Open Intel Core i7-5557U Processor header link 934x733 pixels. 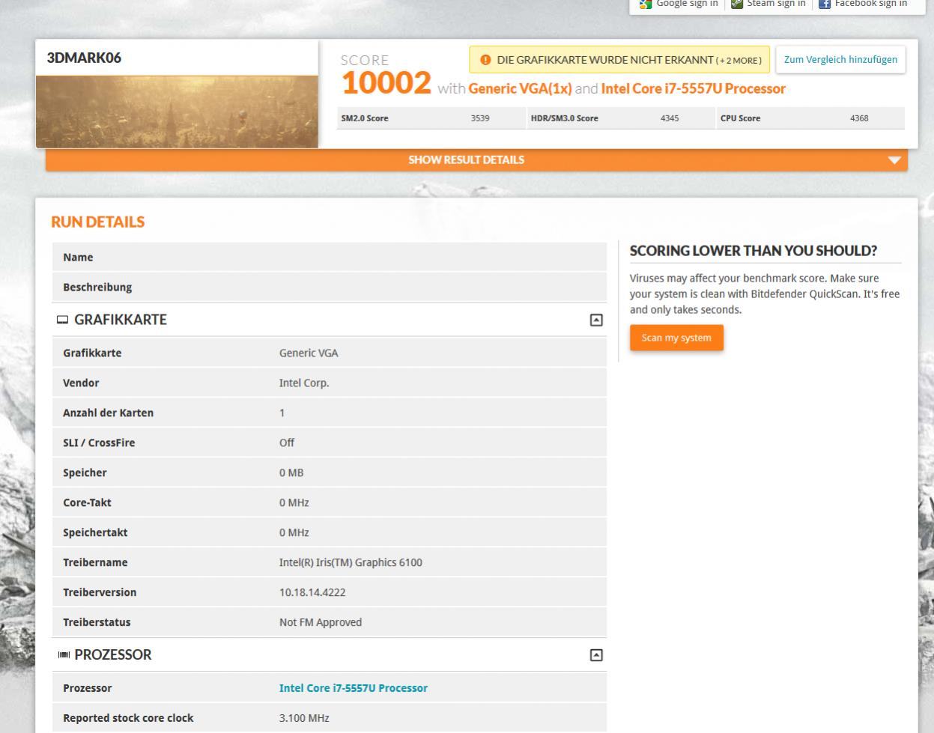click(693, 88)
